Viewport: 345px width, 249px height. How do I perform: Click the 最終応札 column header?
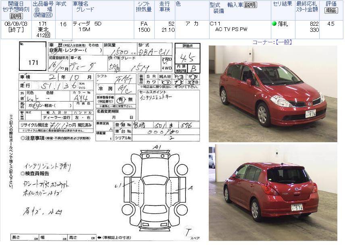[307, 4]
